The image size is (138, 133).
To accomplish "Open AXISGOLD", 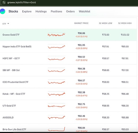I will [x=8, y=118].
